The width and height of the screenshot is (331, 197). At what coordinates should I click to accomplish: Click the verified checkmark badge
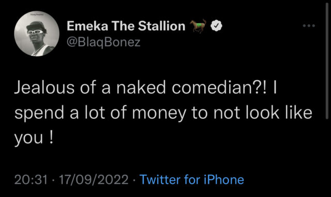coord(216,26)
